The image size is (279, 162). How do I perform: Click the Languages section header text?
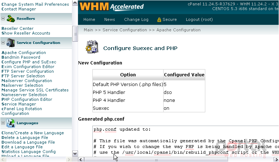point(27,123)
